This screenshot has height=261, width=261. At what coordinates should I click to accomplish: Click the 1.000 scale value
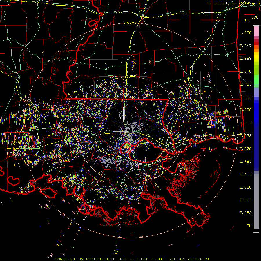click(246, 32)
